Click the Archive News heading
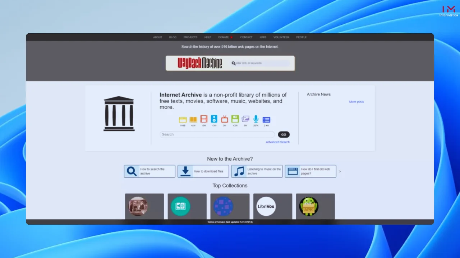 pyautogui.click(x=319, y=95)
